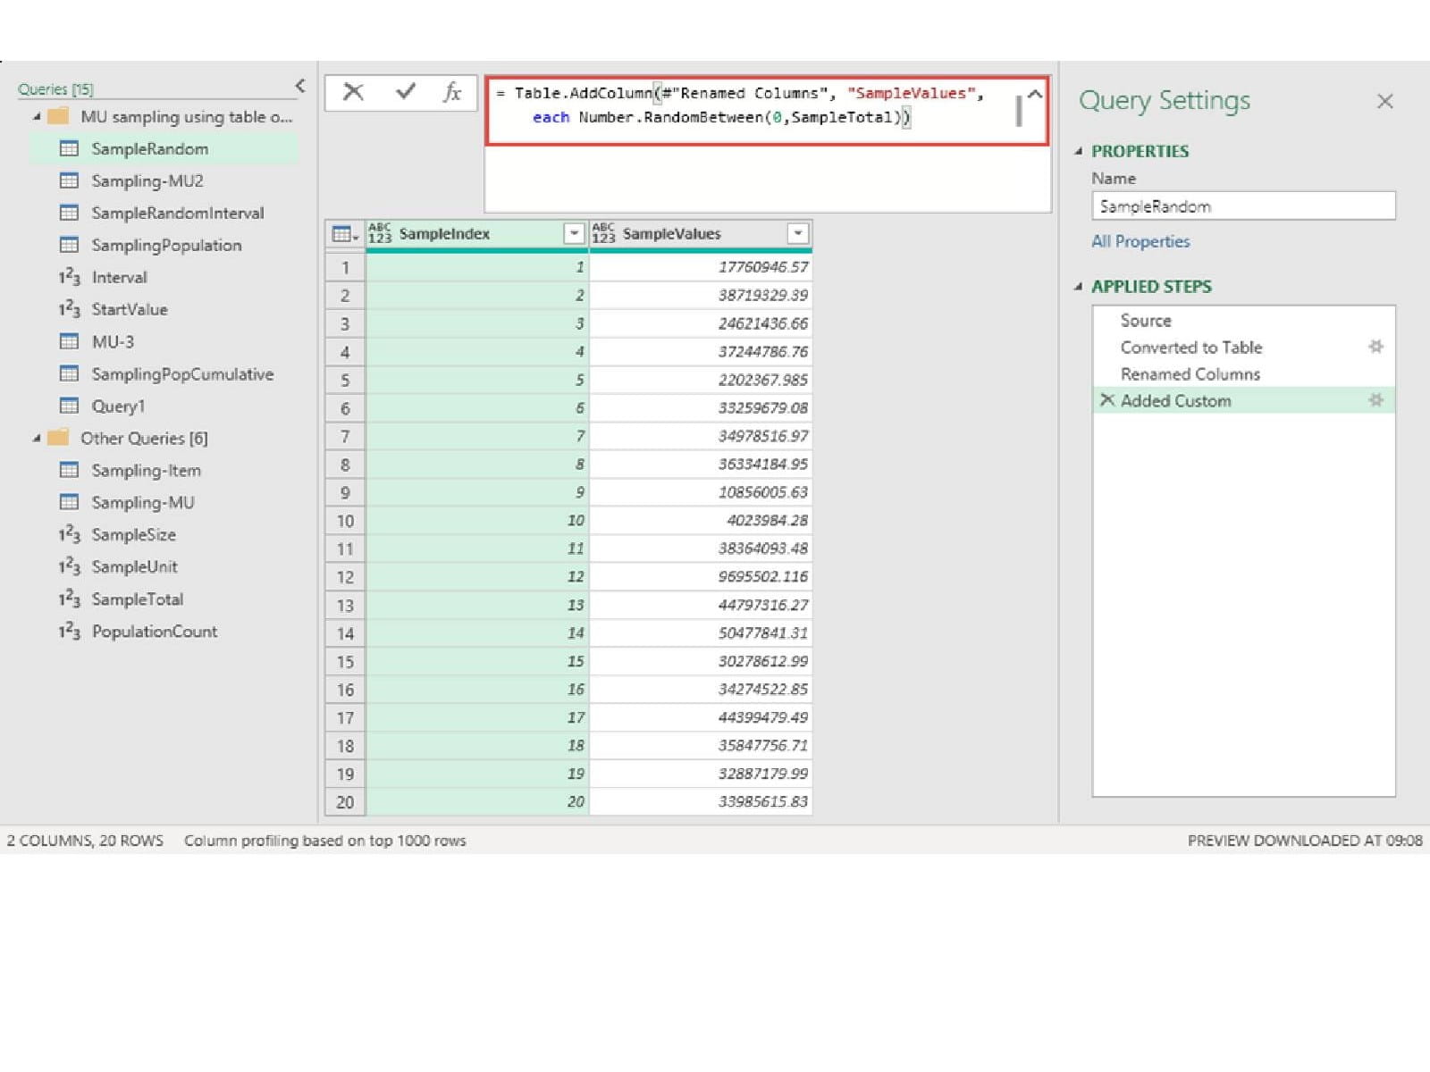This screenshot has width=1430, height=1072.
Task: Collapse the MU sampling query folder
Action: coord(37,117)
